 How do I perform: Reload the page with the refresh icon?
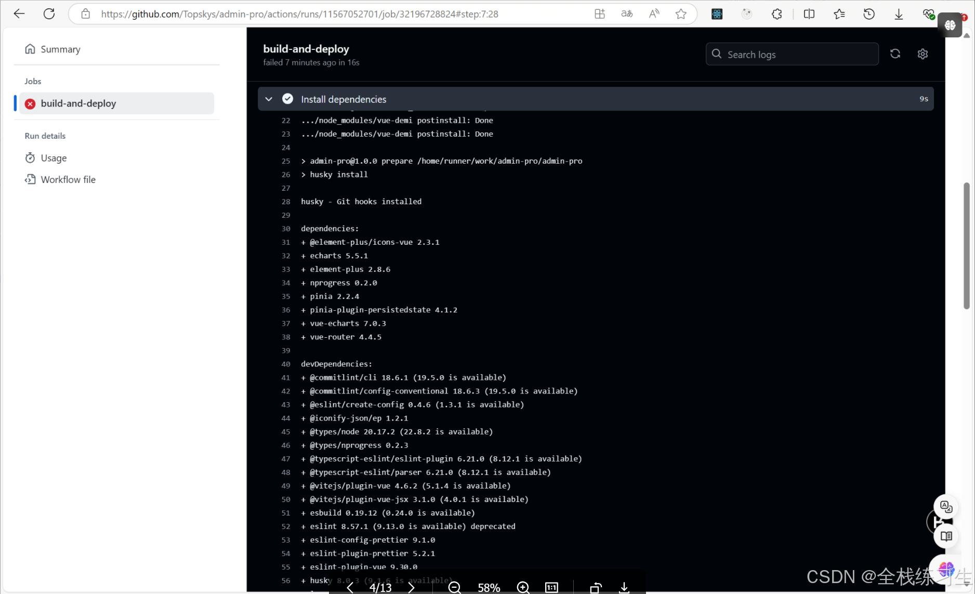point(49,14)
